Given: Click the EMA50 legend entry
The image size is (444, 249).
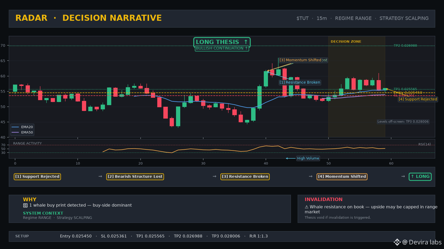Looking at the screenshot, I should pos(22,132).
